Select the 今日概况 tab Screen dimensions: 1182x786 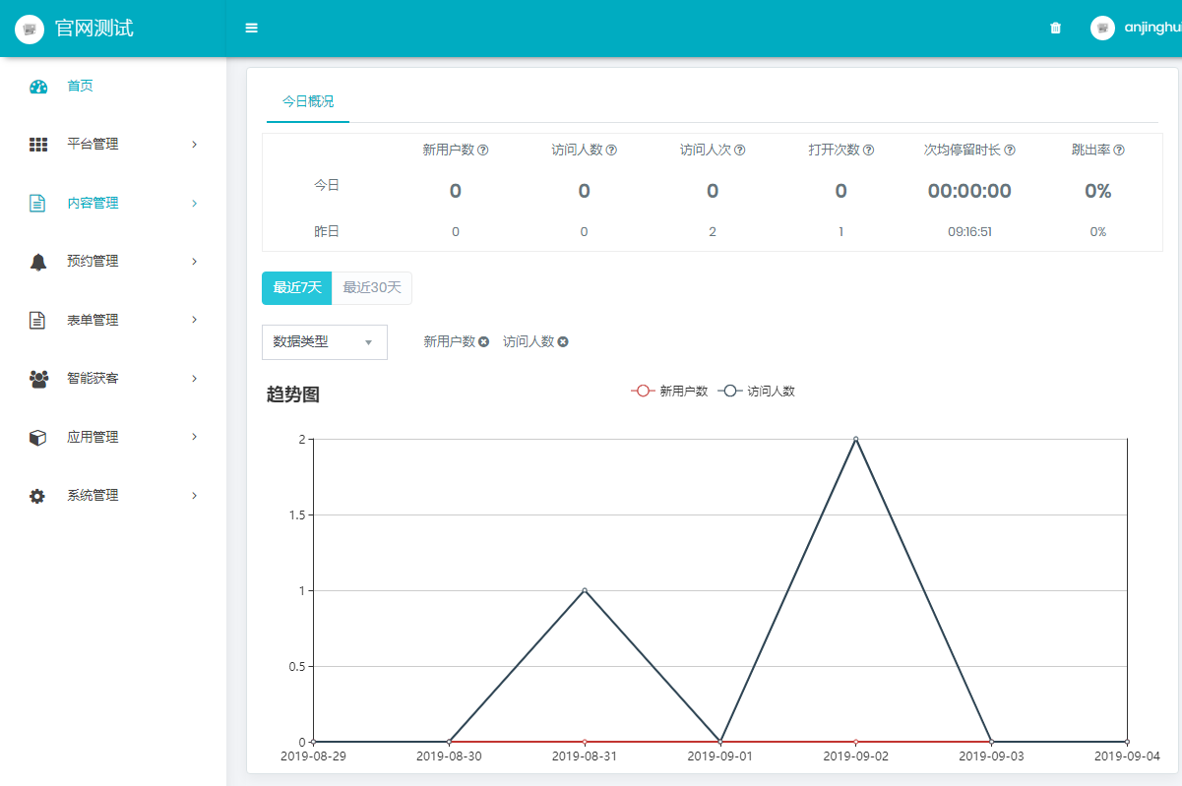[308, 101]
